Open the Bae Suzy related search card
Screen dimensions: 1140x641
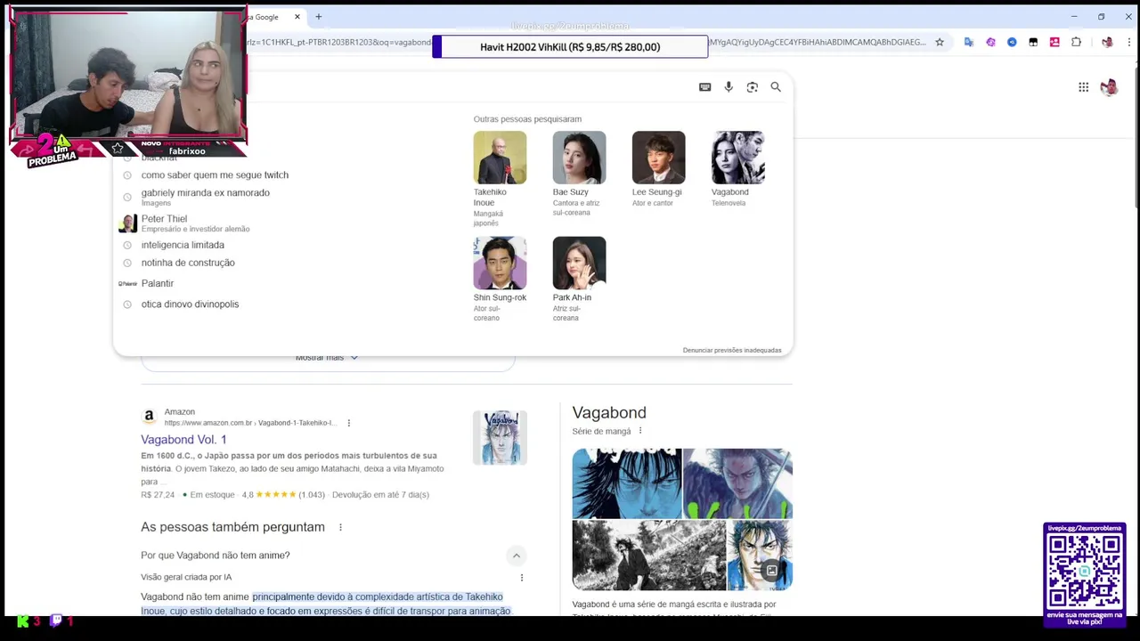579,174
